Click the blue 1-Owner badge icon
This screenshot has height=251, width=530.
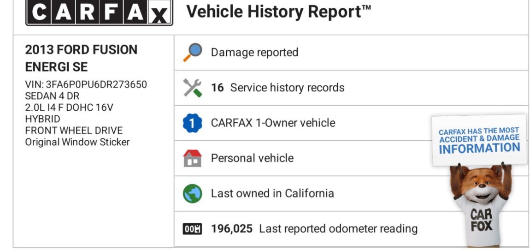tap(192, 123)
